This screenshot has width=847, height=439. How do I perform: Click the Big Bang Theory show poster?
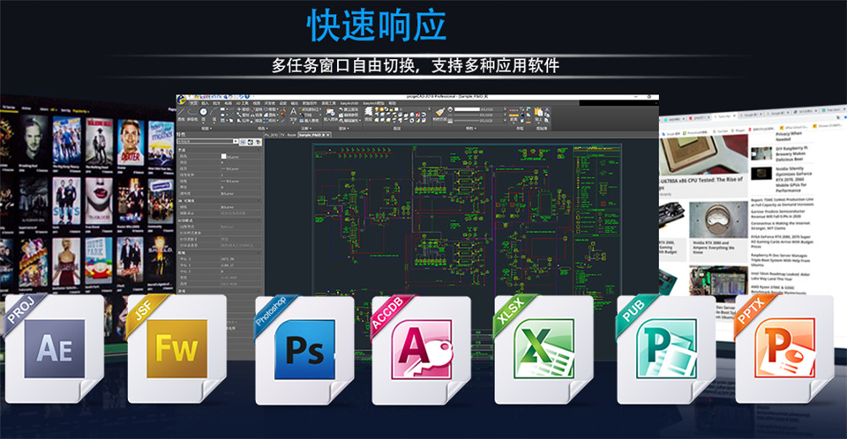click(x=66, y=140)
